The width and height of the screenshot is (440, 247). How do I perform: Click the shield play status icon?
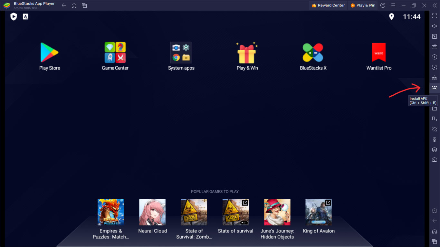(14, 17)
